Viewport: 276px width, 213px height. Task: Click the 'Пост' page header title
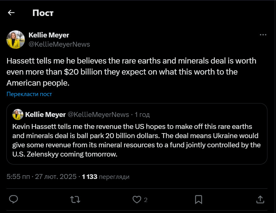point(43,13)
